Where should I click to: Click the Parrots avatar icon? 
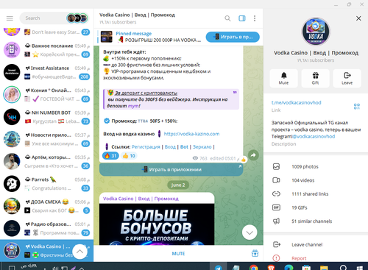pyautogui.click(x=12, y=184)
